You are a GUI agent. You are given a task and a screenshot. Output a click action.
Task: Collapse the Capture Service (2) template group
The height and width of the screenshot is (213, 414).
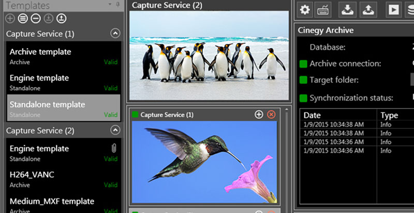(x=115, y=130)
